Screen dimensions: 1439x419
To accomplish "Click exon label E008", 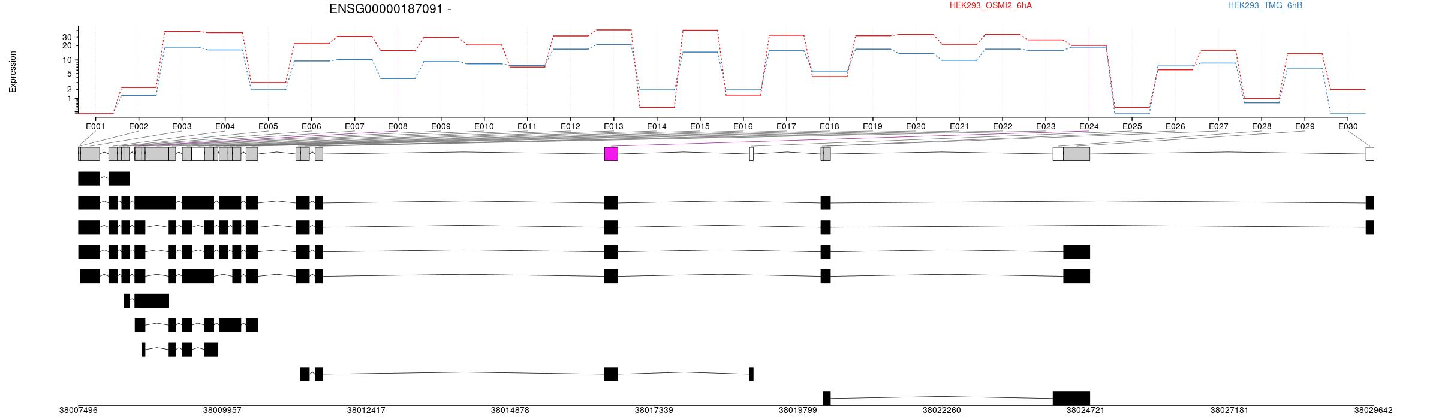I will click(x=398, y=126).
